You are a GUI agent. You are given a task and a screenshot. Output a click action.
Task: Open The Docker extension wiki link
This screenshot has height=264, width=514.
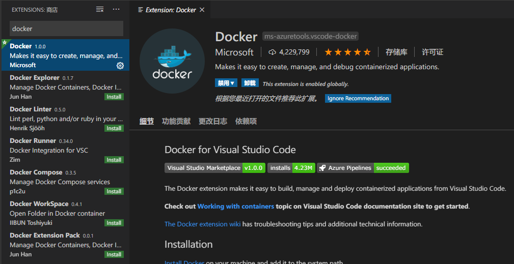[202, 224]
